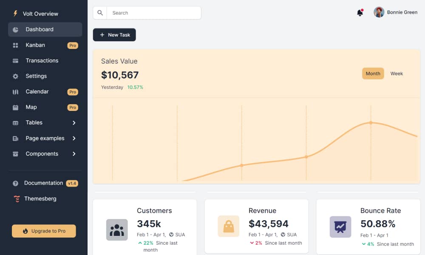Click the notification bell icon

[x=360, y=13]
